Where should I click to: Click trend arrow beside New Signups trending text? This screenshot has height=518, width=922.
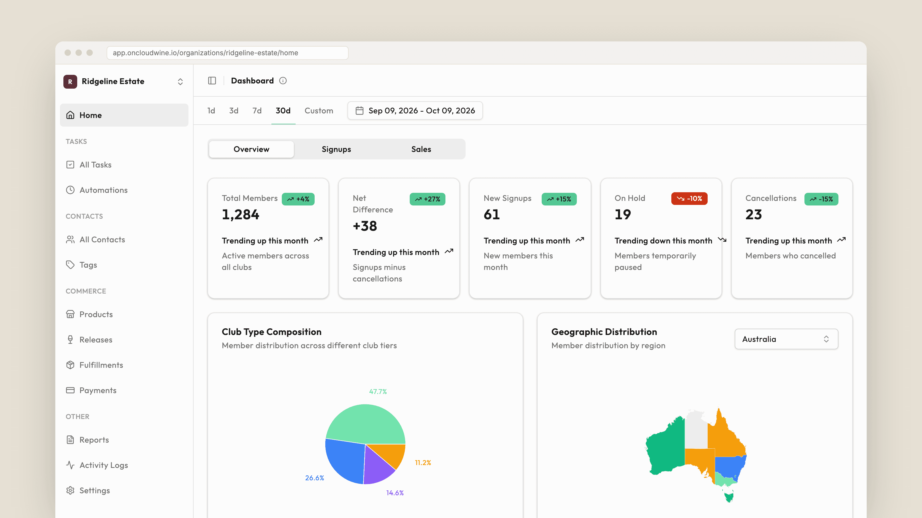pyautogui.click(x=580, y=240)
